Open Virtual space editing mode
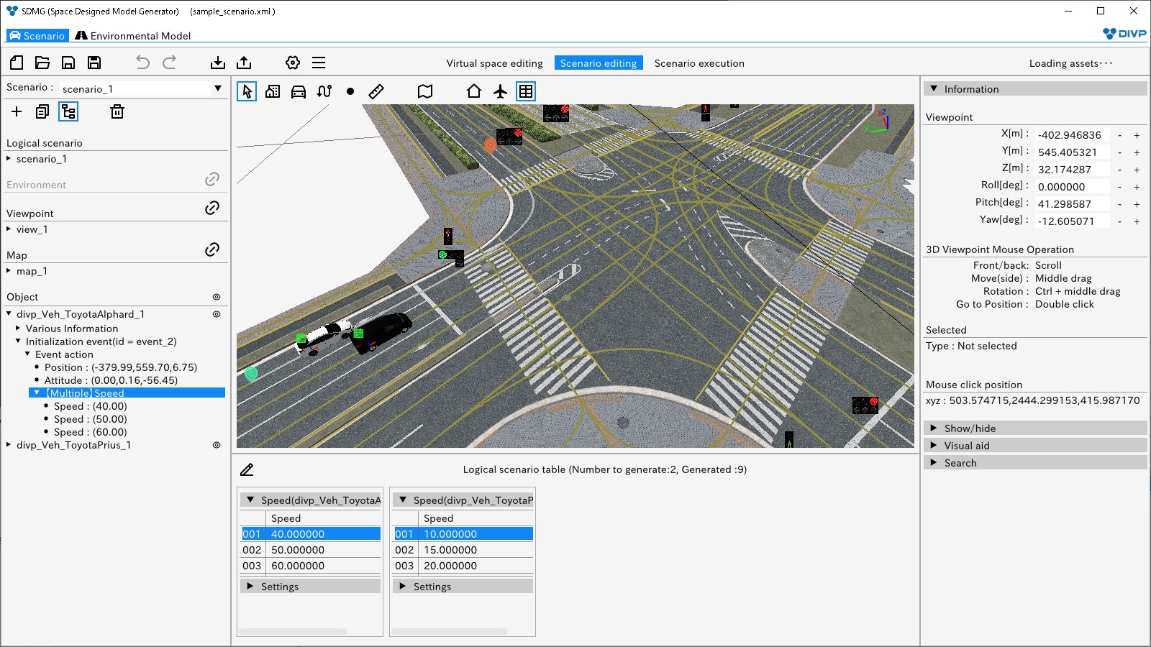This screenshot has width=1151, height=647. click(494, 63)
